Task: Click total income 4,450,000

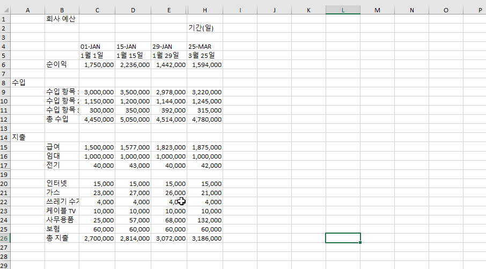Action: [97, 119]
